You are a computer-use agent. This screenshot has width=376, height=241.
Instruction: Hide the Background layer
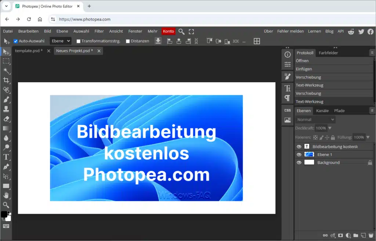[x=299, y=162]
